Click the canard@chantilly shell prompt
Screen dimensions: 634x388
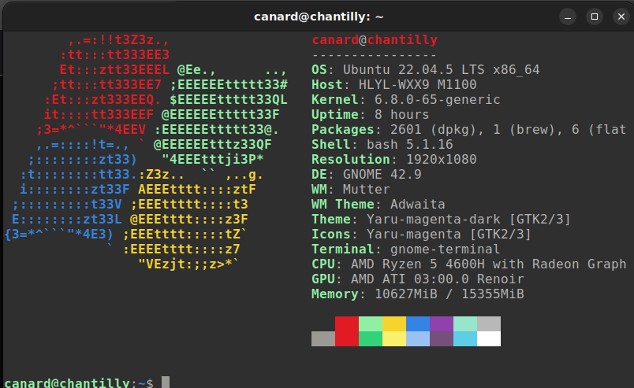[79, 382]
